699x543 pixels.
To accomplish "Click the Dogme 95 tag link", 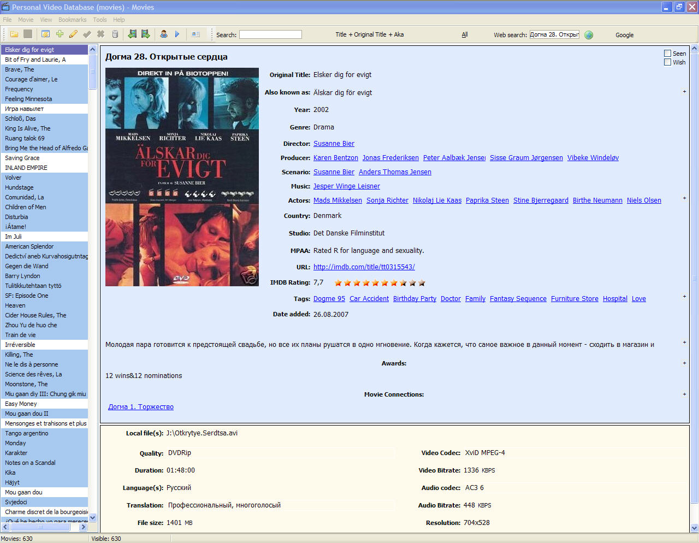I will point(329,299).
